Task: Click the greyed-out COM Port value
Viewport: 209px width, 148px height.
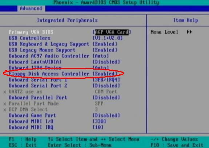Action: click(x=106, y=92)
